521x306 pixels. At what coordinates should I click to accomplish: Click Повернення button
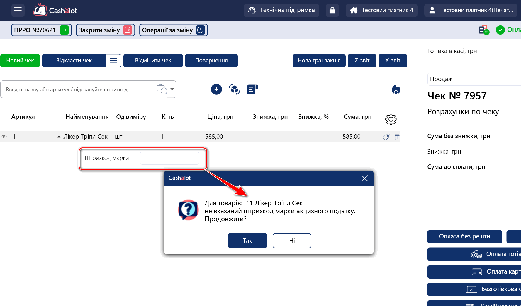[211, 61]
